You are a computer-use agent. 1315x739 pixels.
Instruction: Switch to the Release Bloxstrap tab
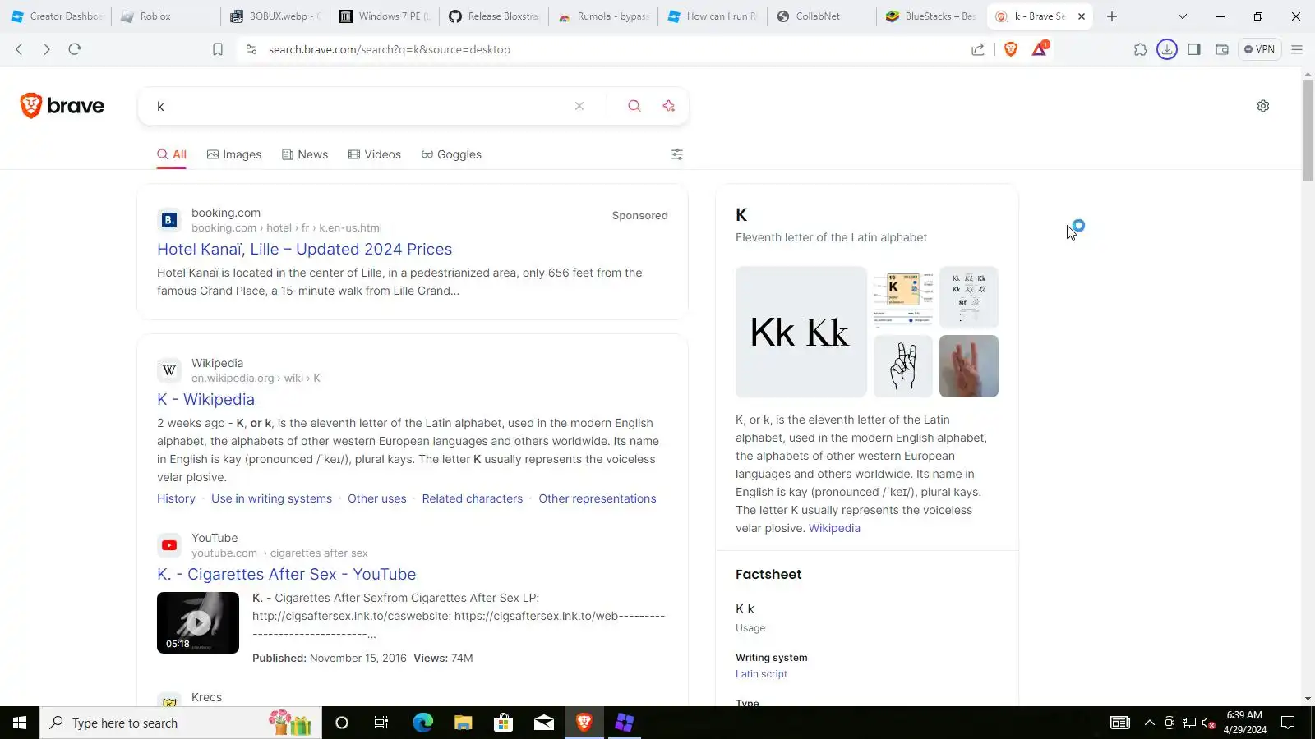(493, 16)
